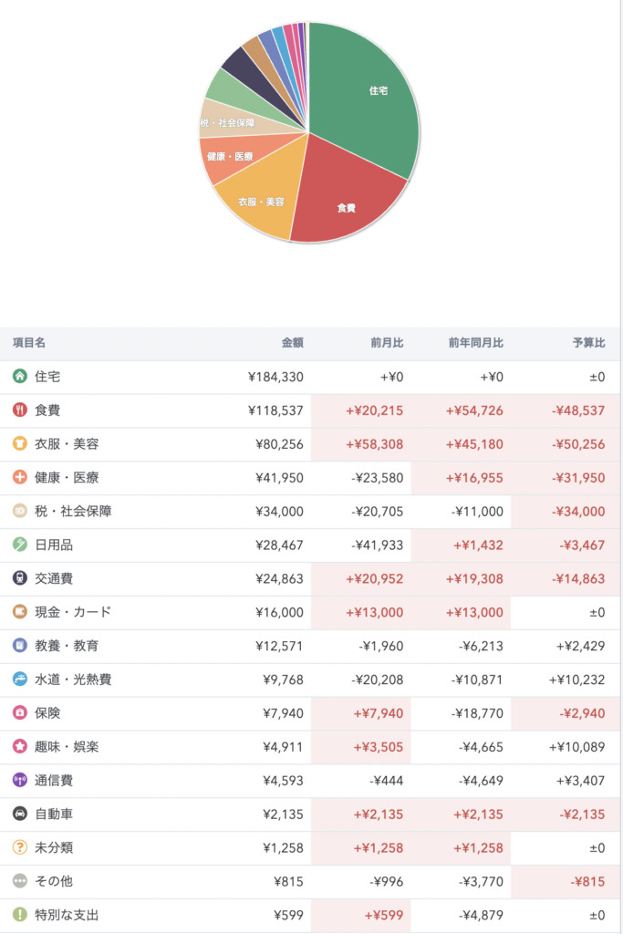Click the 未分類 question mark icon
This screenshot has width=623, height=934.
coord(20,848)
